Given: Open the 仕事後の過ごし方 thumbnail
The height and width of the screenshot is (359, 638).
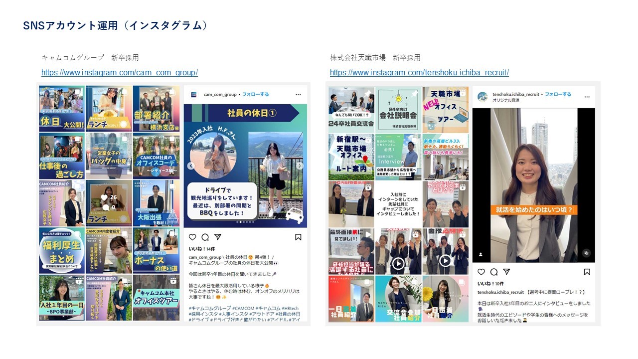Looking at the screenshot, I should [x=62, y=156].
